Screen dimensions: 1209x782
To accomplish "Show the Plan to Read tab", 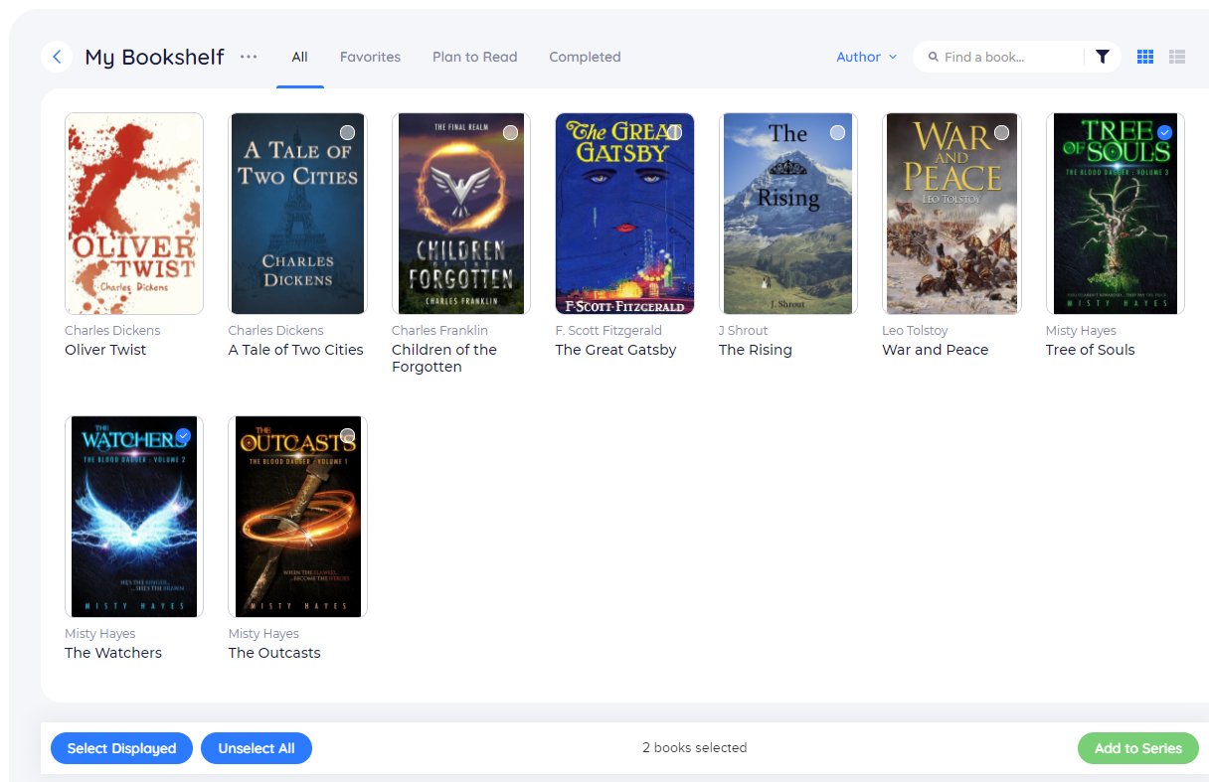I will (x=474, y=57).
